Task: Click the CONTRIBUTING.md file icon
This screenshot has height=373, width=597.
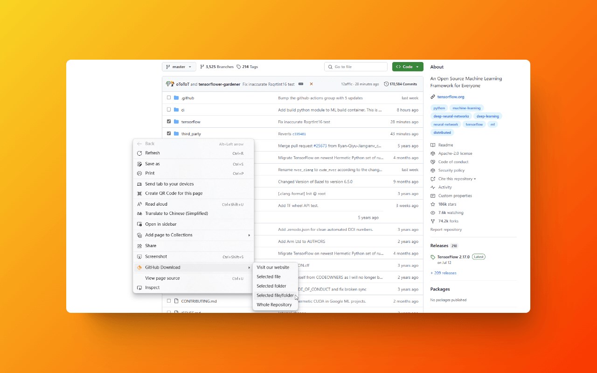Action: [x=176, y=301]
